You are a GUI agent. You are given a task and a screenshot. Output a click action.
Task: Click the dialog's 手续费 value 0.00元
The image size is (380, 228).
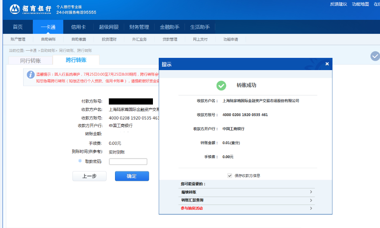[228, 157]
